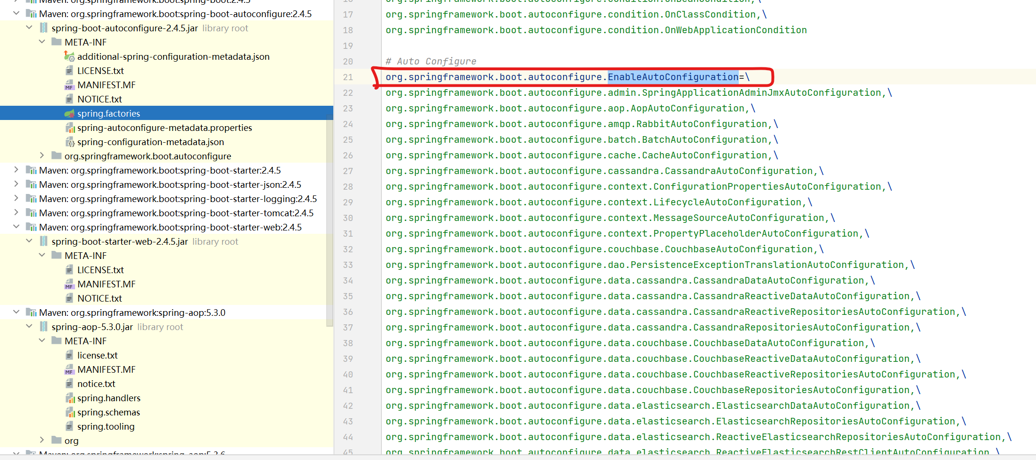Collapse Maven spring-aop:5.3.0 node
The image size is (1036, 460).
[16, 312]
